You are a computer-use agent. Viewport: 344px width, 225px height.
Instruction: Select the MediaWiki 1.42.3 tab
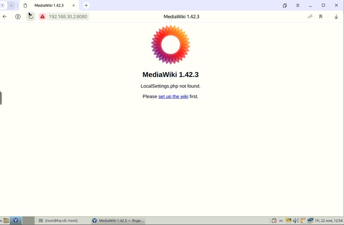click(49, 5)
